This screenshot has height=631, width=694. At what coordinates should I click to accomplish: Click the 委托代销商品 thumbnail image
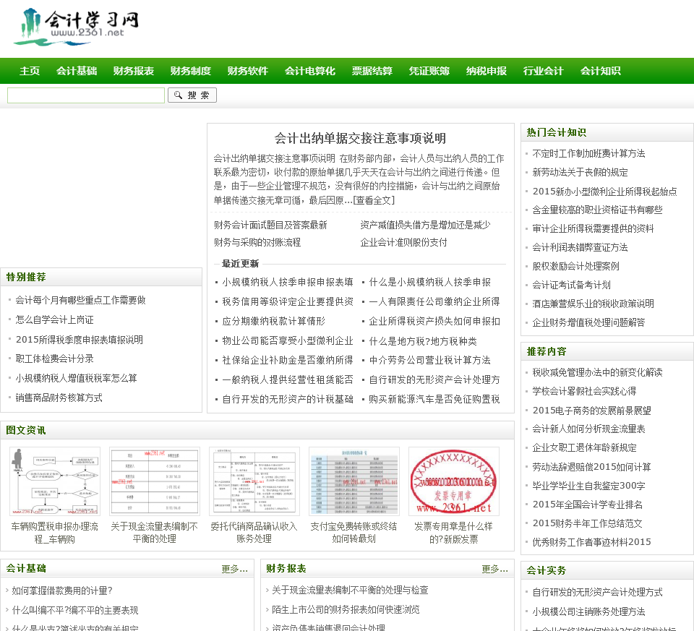coord(254,481)
